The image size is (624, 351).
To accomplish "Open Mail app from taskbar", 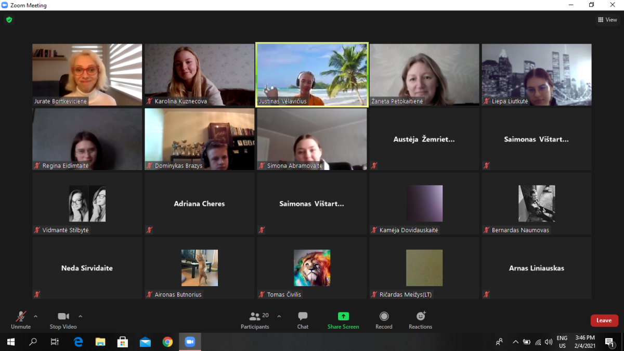I will coord(145,342).
